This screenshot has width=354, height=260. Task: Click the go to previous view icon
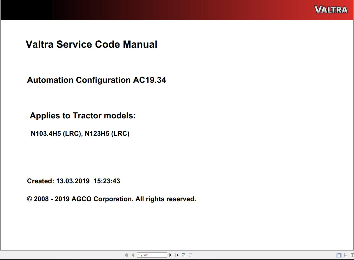[x=184, y=255]
